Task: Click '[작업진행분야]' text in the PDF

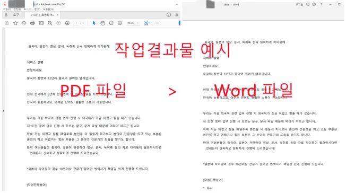Action: pos(37,185)
